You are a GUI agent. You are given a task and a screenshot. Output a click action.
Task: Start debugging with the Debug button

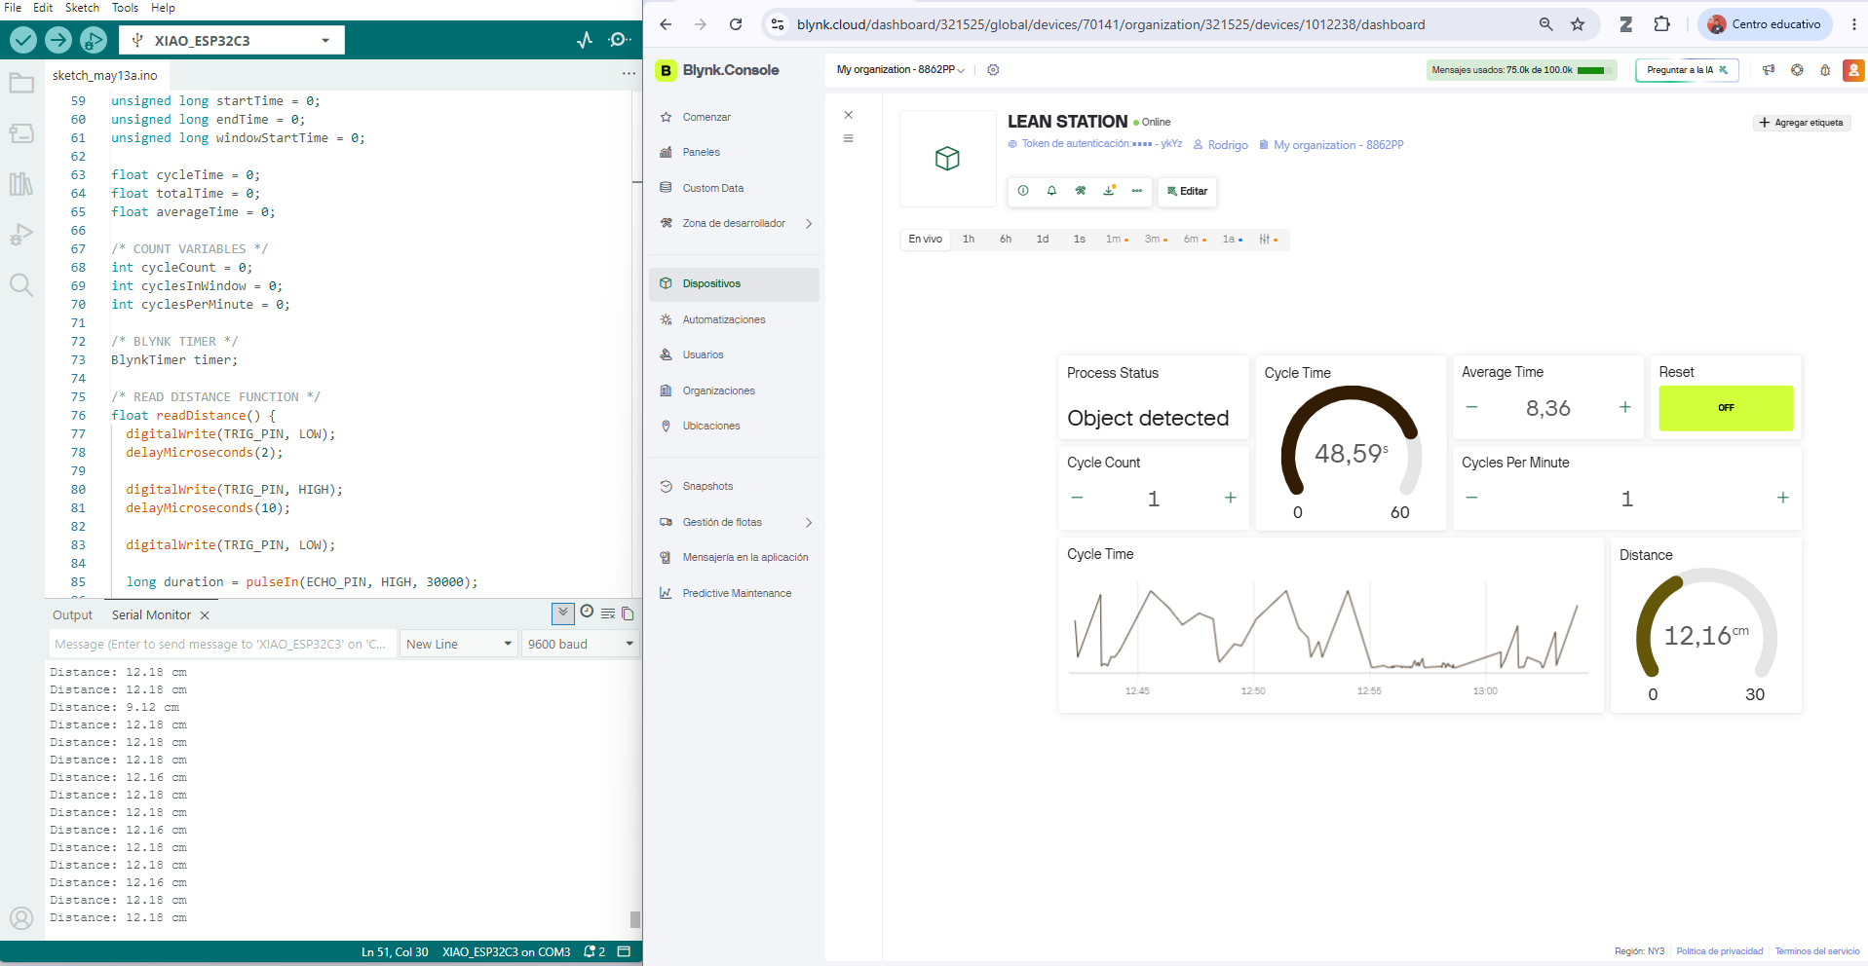[x=94, y=40]
